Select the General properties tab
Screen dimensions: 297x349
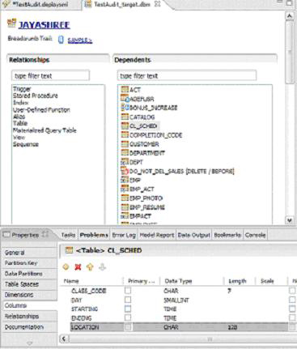coord(29,253)
